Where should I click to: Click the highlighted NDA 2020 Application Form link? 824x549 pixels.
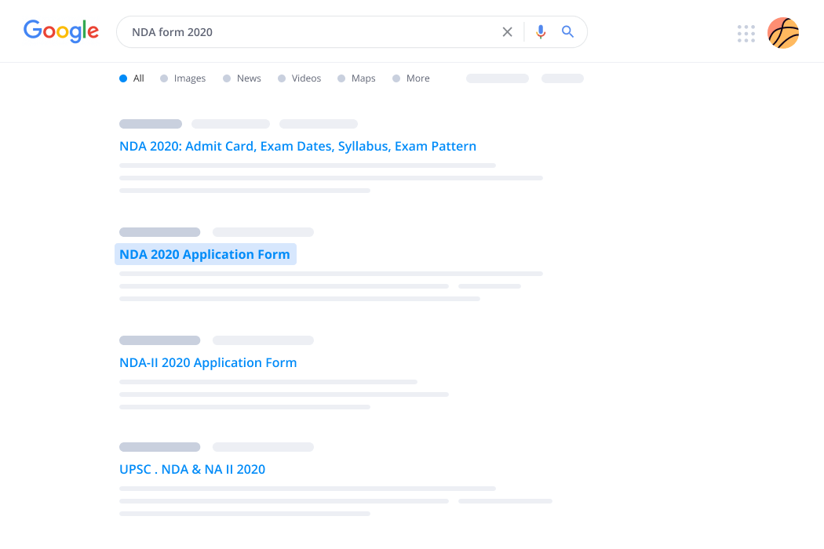pyautogui.click(x=206, y=254)
